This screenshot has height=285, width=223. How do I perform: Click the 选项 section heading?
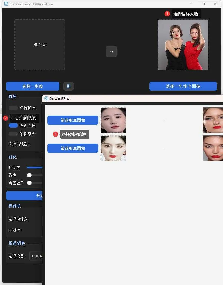pos(13,96)
